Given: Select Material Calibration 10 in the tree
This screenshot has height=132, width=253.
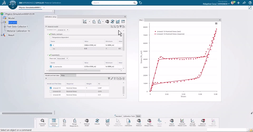Looking at the screenshot, I should tap(18, 31).
